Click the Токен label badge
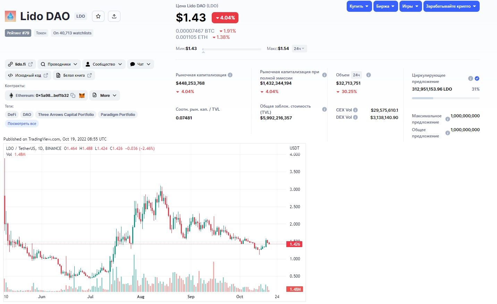 pyautogui.click(x=41, y=33)
